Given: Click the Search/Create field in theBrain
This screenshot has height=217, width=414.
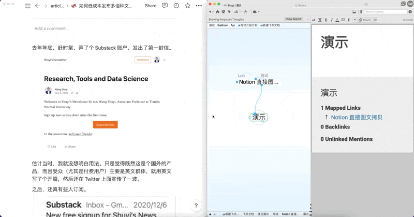Looking at the screenshot, I should tap(386, 11).
